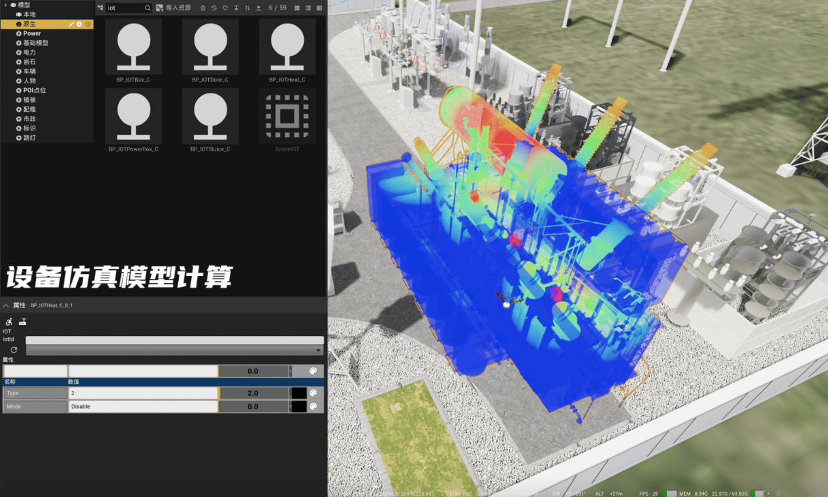Open the palette icon in Mode row

[313, 406]
